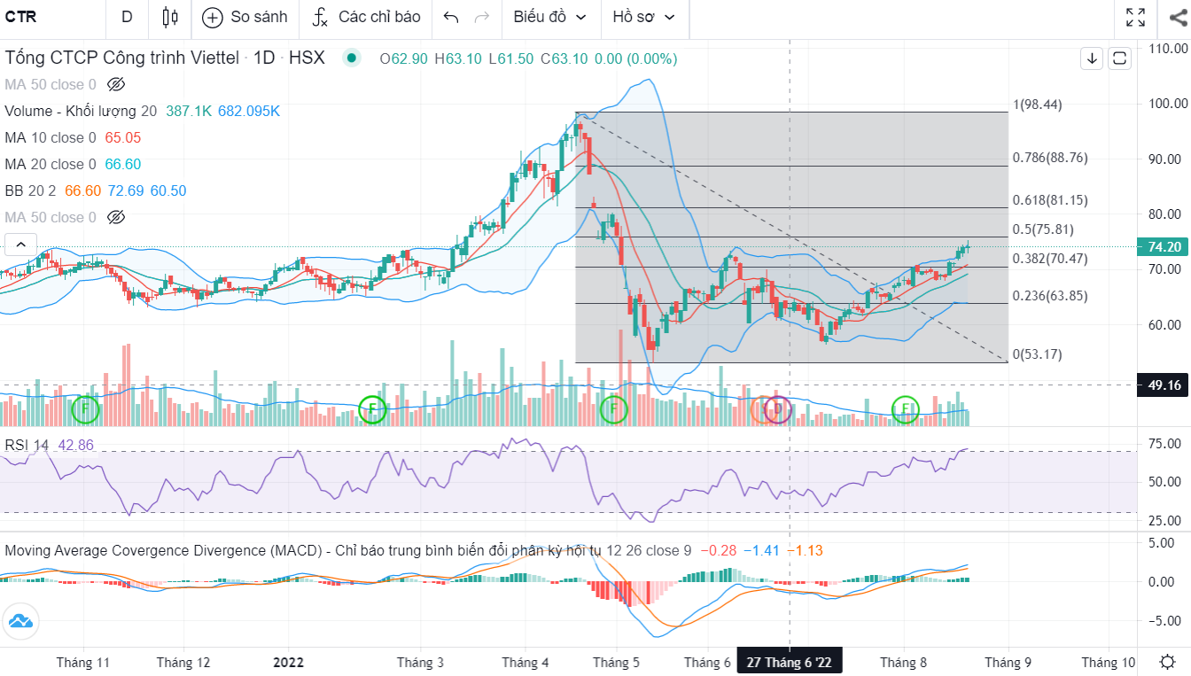Click the blue cloud logo at bottom left
The image size is (1191, 676).
18,621
